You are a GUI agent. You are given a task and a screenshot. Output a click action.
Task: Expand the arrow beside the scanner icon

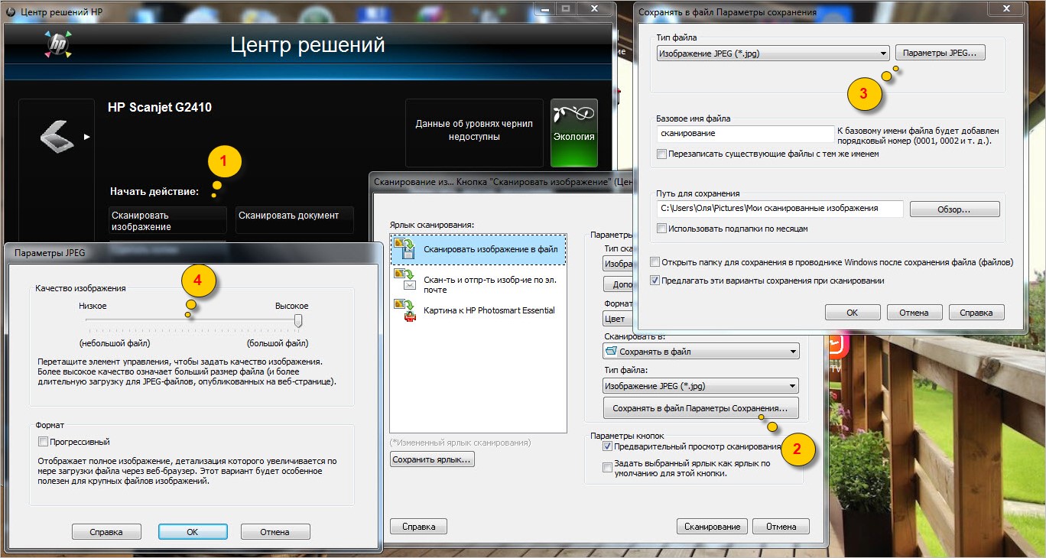[87, 137]
